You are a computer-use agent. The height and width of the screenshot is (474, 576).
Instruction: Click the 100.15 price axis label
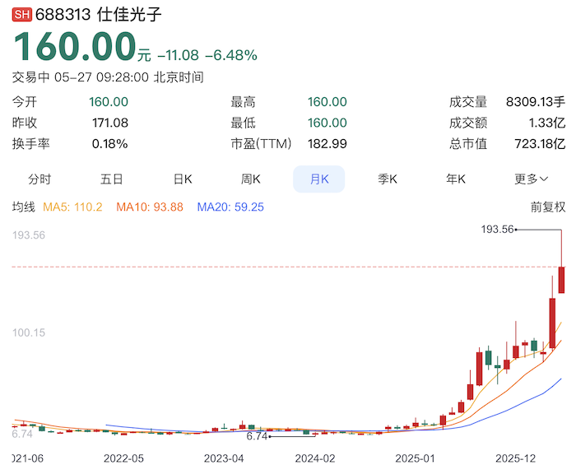pyautogui.click(x=29, y=333)
